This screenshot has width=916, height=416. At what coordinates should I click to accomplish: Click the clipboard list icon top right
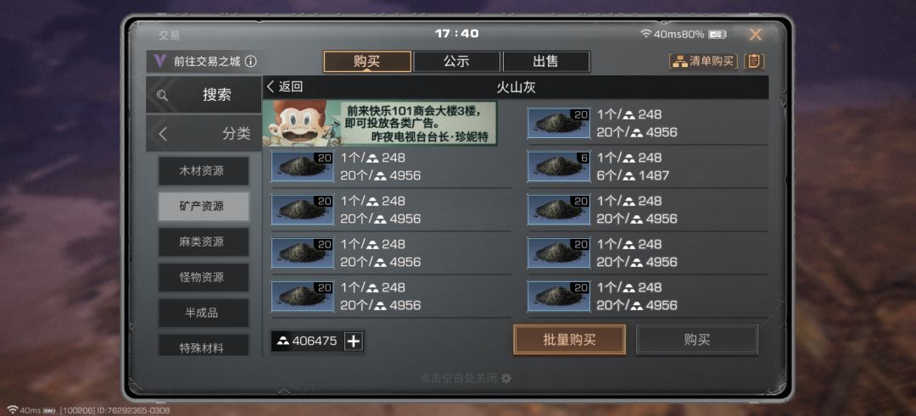[x=754, y=61]
